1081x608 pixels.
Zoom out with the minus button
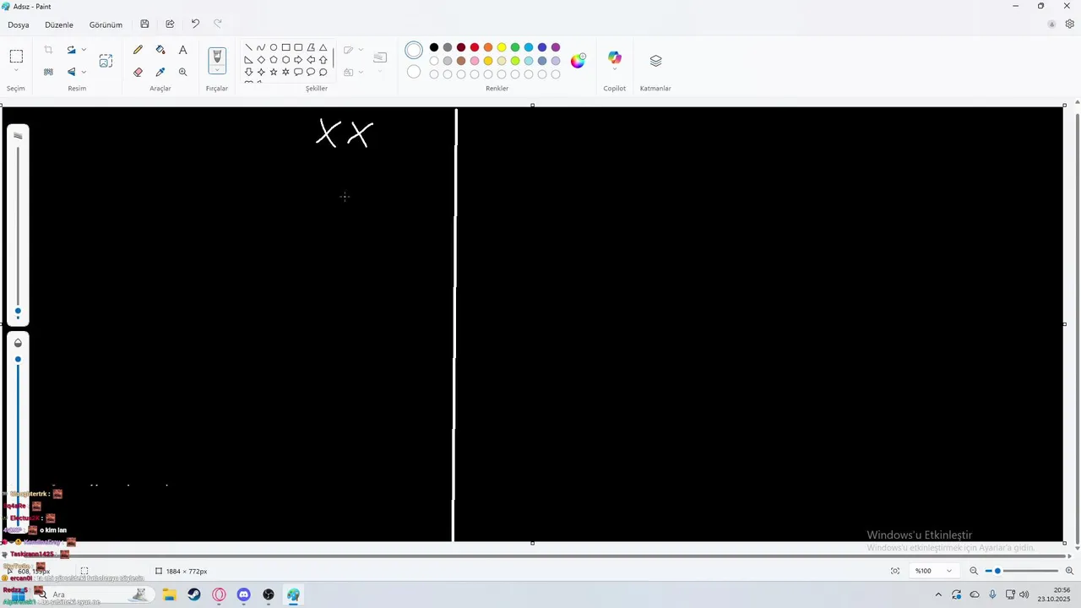click(974, 571)
